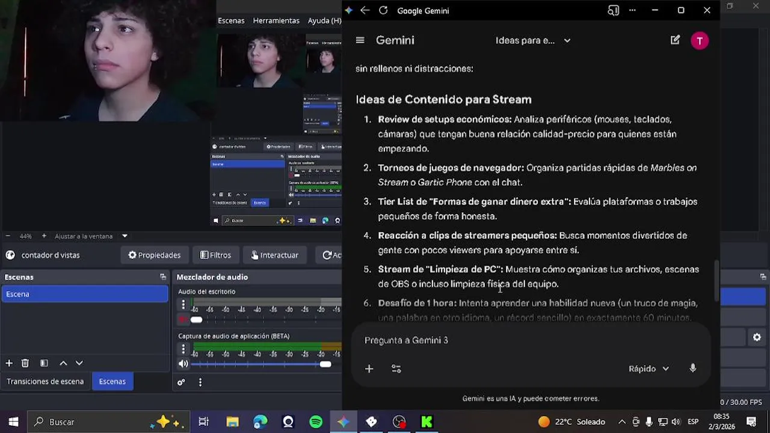Zoom in the OBS preview with plus

pos(43,236)
